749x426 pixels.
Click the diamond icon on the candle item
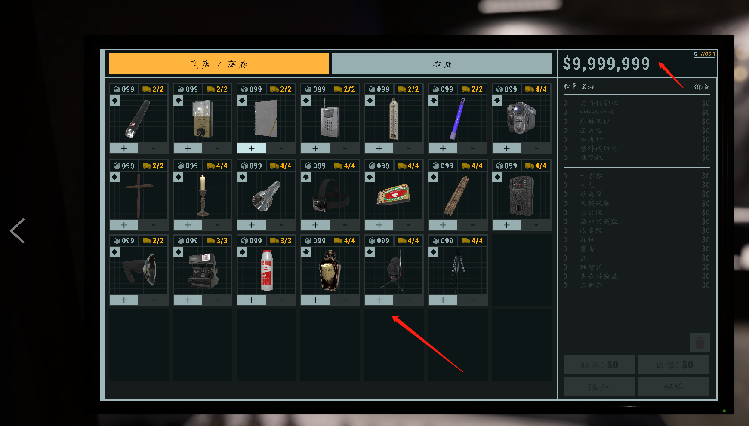click(179, 177)
